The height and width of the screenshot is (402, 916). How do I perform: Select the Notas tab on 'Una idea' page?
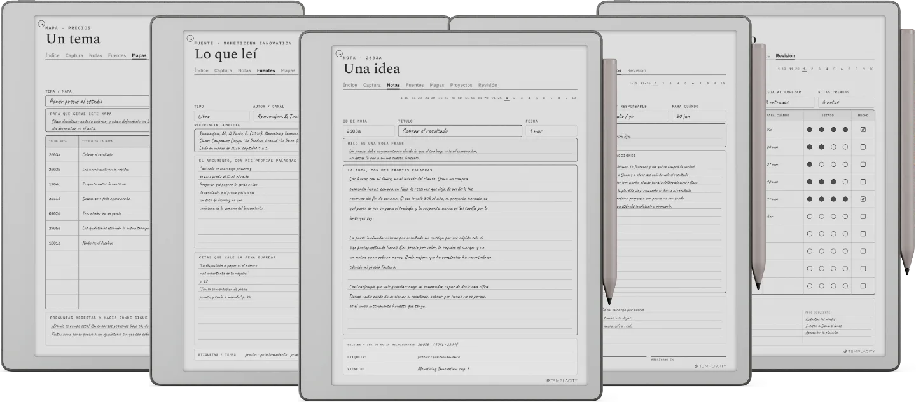pyautogui.click(x=393, y=85)
